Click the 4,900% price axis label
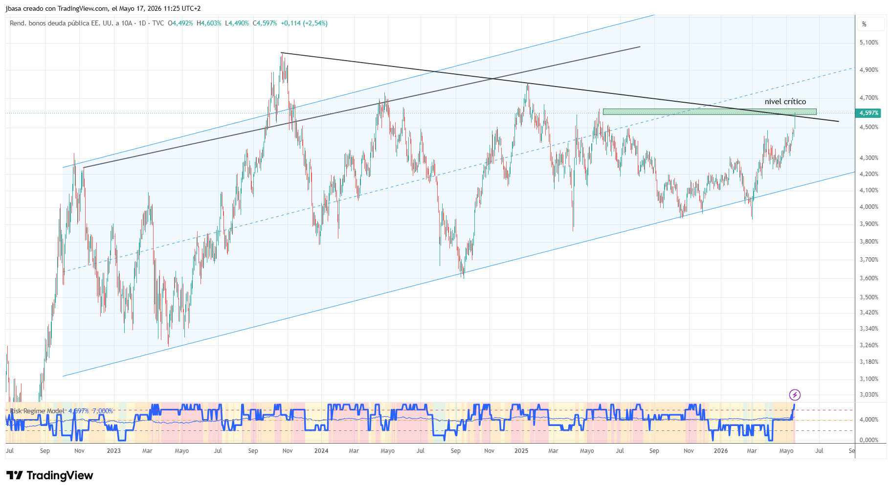The width and height of the screenshot is (892, 492). pos(869,70)
